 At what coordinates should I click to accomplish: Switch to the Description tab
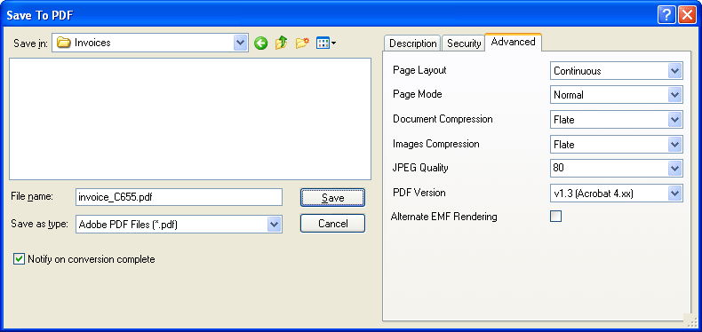[413, 43]
